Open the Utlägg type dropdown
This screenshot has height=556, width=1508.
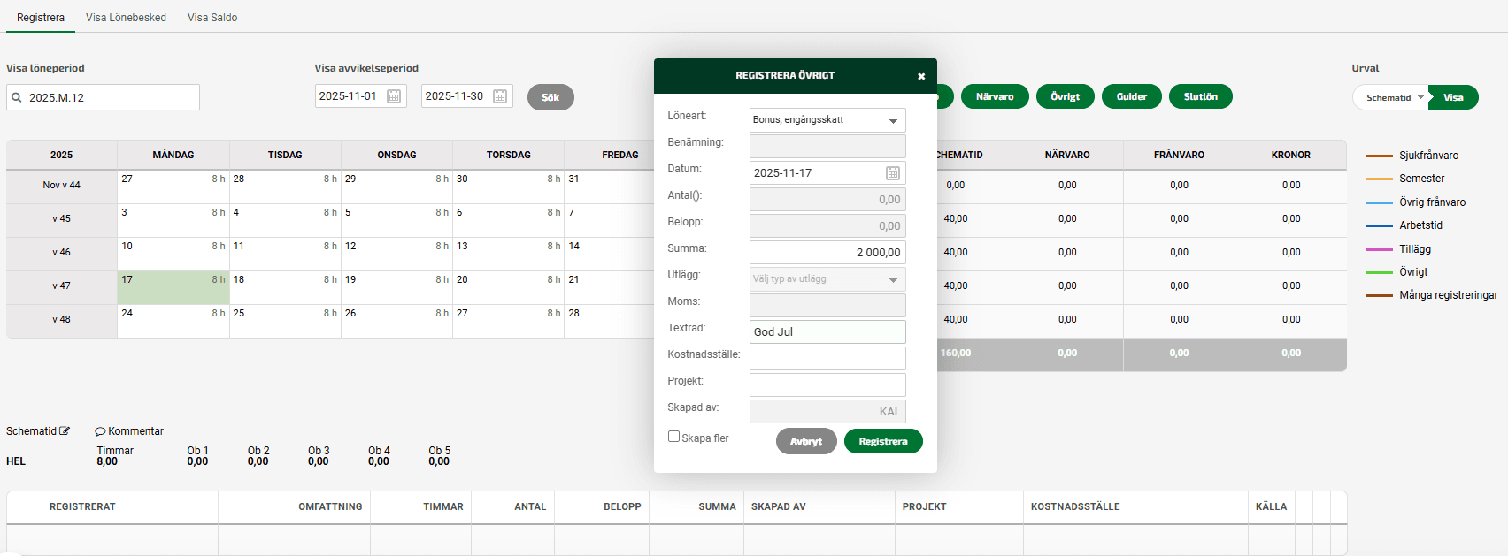point(893,279)
